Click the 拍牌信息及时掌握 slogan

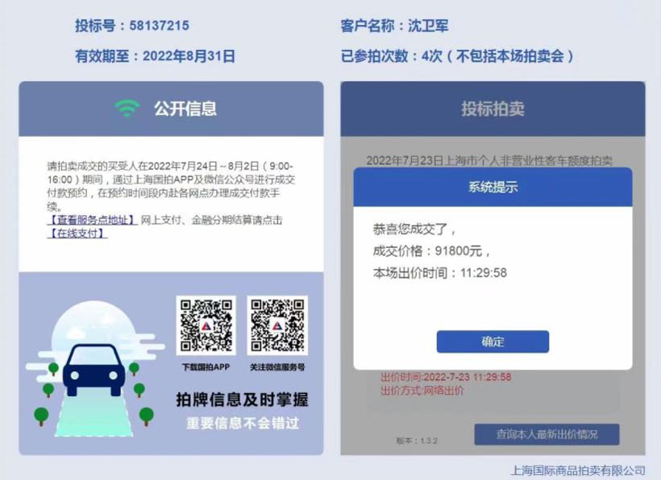[x=242, y=399]
